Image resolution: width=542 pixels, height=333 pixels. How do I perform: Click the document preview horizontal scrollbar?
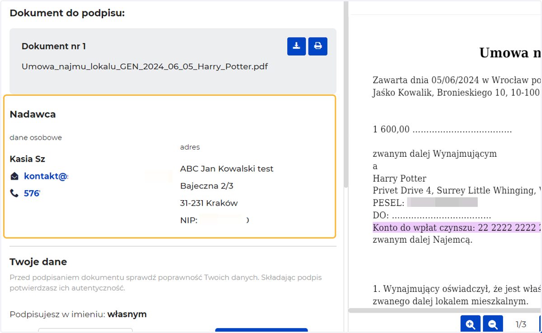(x=445, y=310)
